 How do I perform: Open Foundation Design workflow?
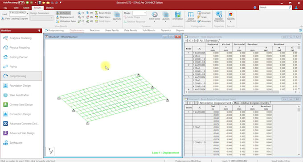click(21, 86)
